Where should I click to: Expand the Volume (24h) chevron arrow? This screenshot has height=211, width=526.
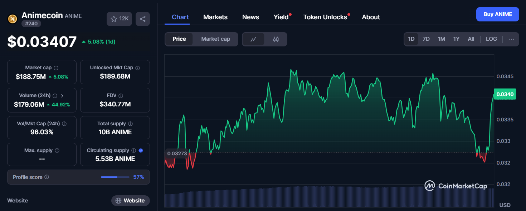pyautogui.click(x=62, y=96)
